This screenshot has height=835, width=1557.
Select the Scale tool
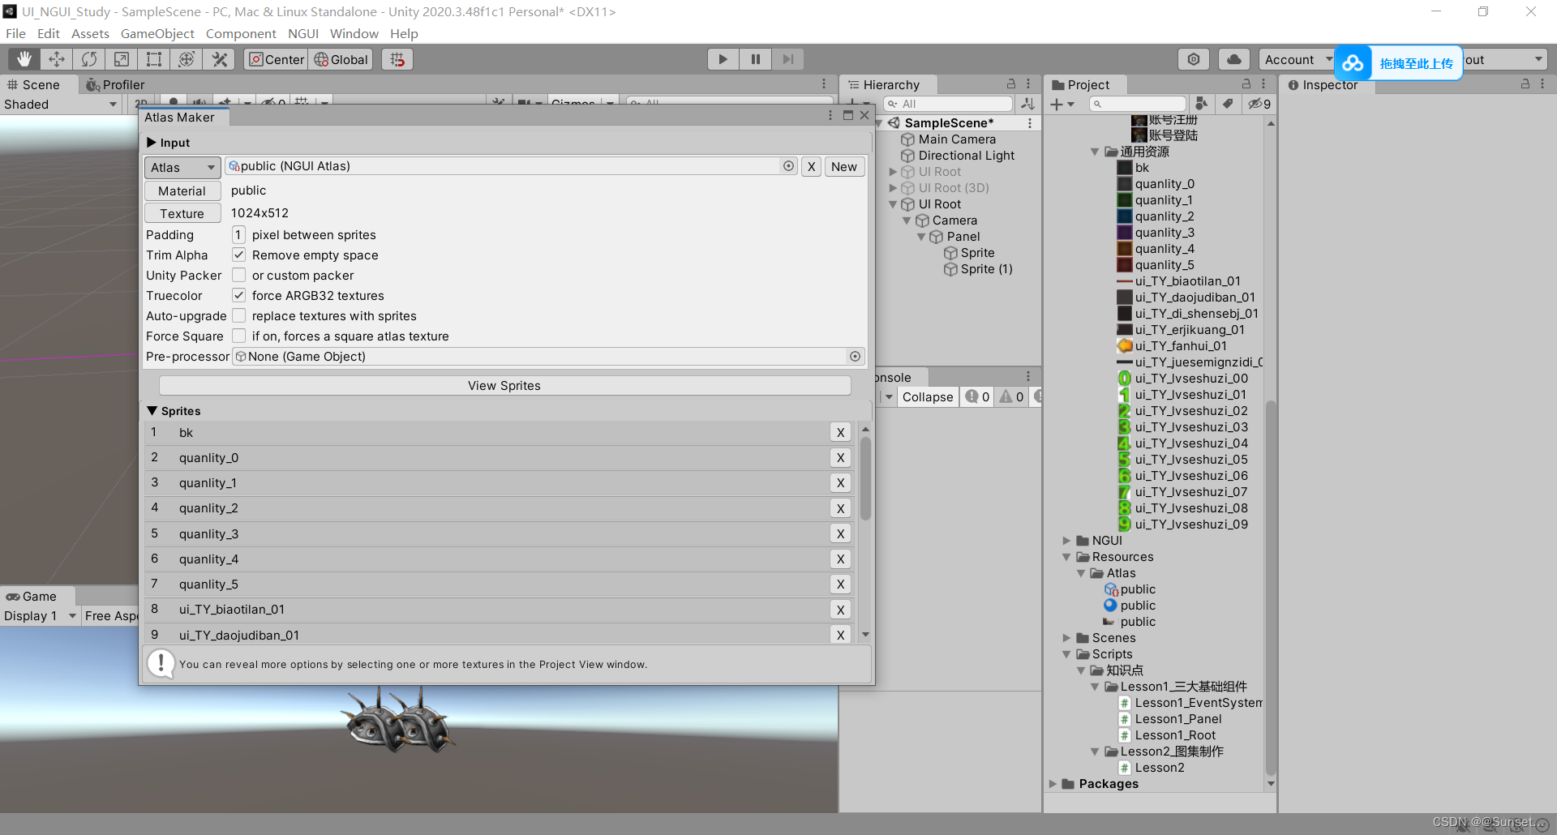pos(122,59)
